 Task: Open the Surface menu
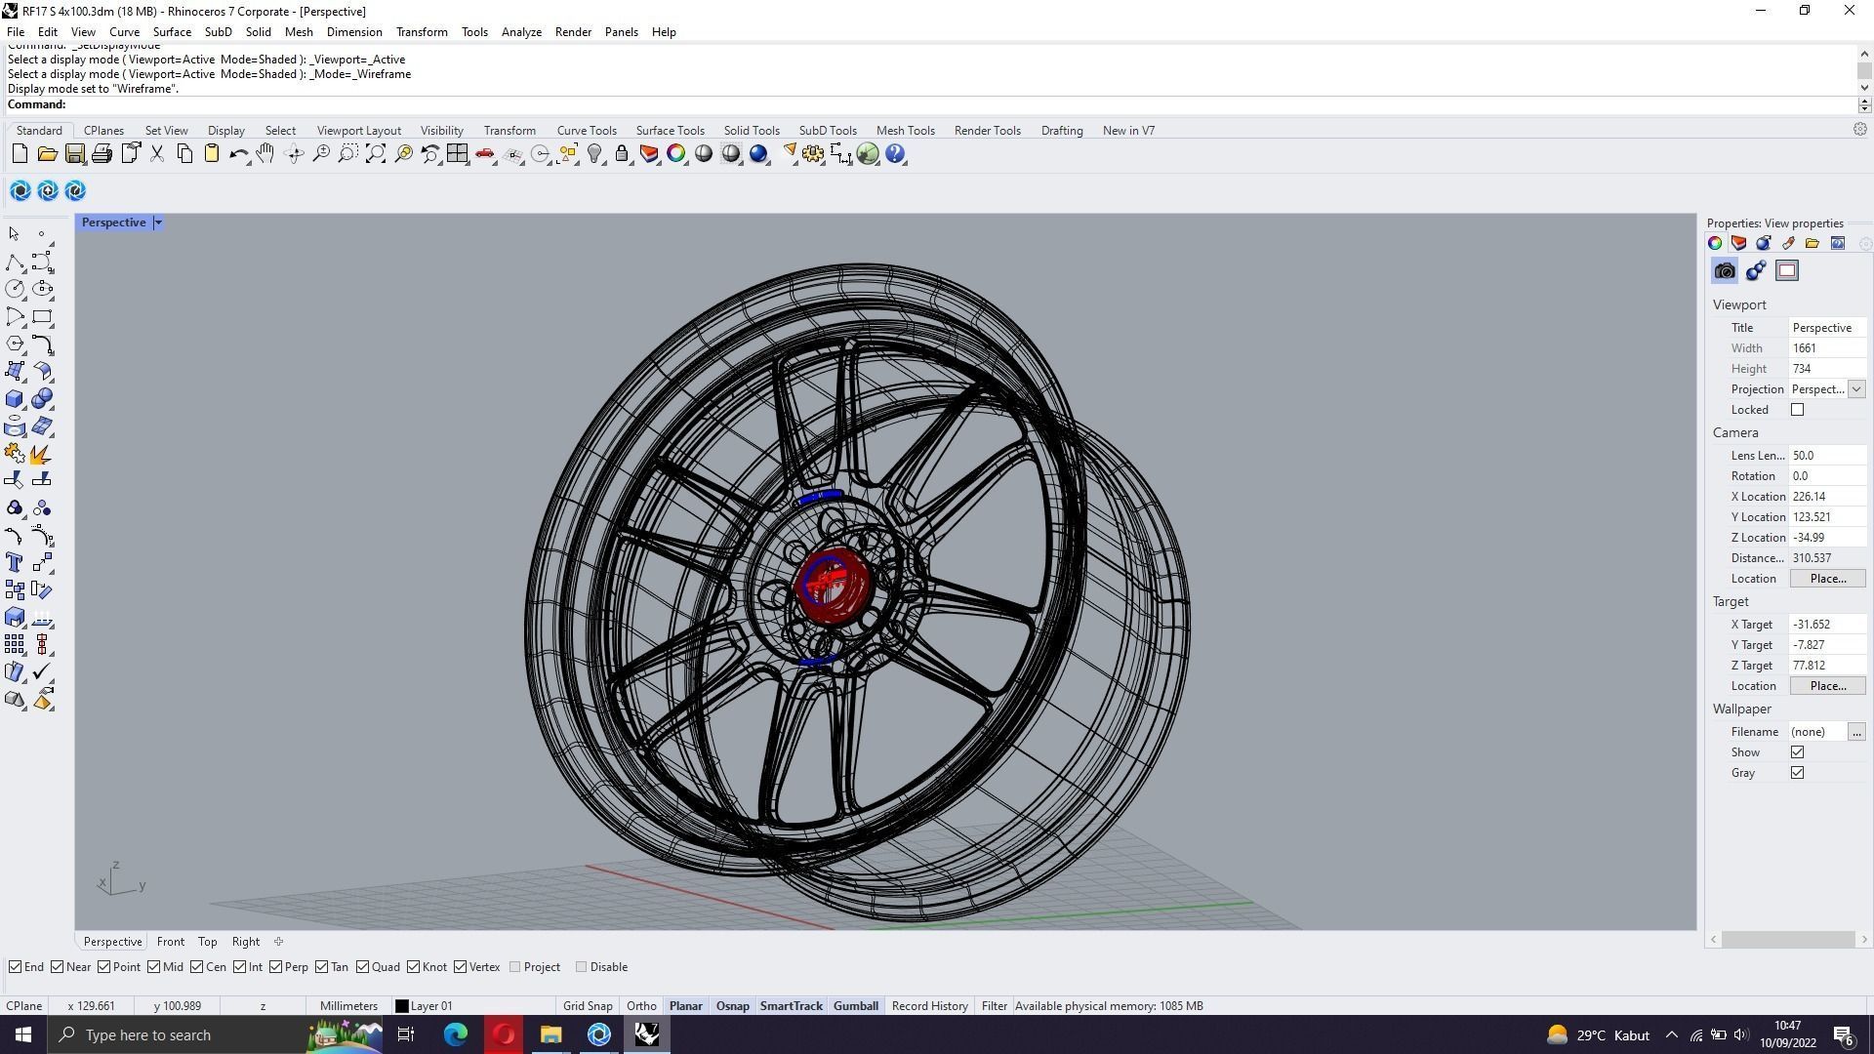[172, 32]
